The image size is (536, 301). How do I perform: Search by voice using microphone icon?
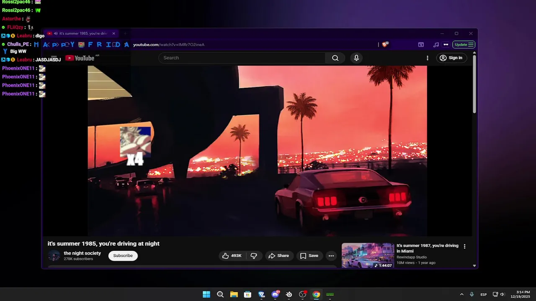click(356, 58)
